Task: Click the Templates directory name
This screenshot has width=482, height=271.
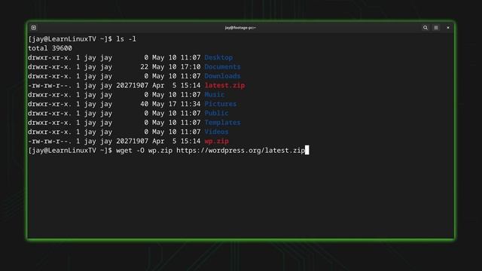Action: pos(223,122)
